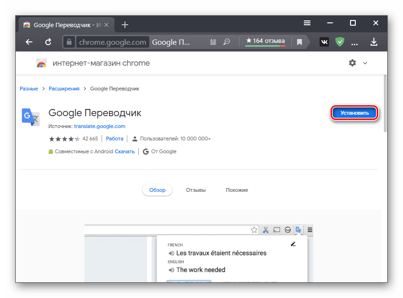Open a new tab with the plus button
This screenshot has height=298, width=403.
coord(124,24)
